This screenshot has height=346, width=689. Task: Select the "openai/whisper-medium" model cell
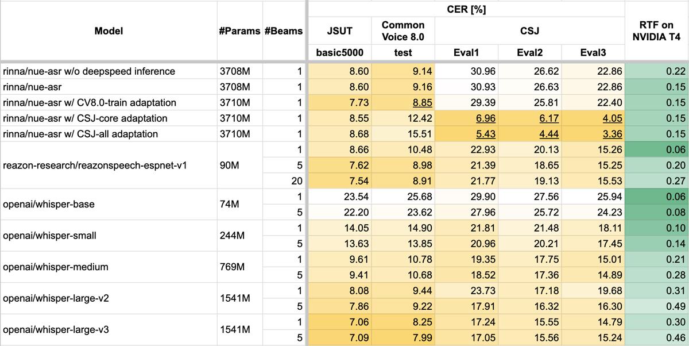pyautogui.click(x=109, y=267)
